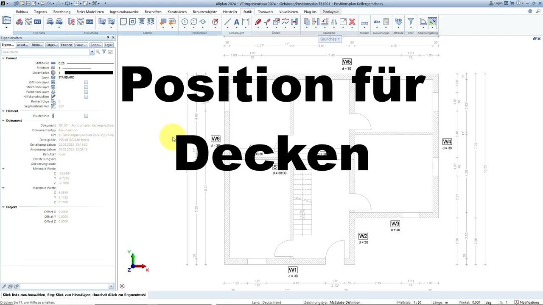Click the Attribute tag icon
543x305 pixels.
(x=398, y=22)
